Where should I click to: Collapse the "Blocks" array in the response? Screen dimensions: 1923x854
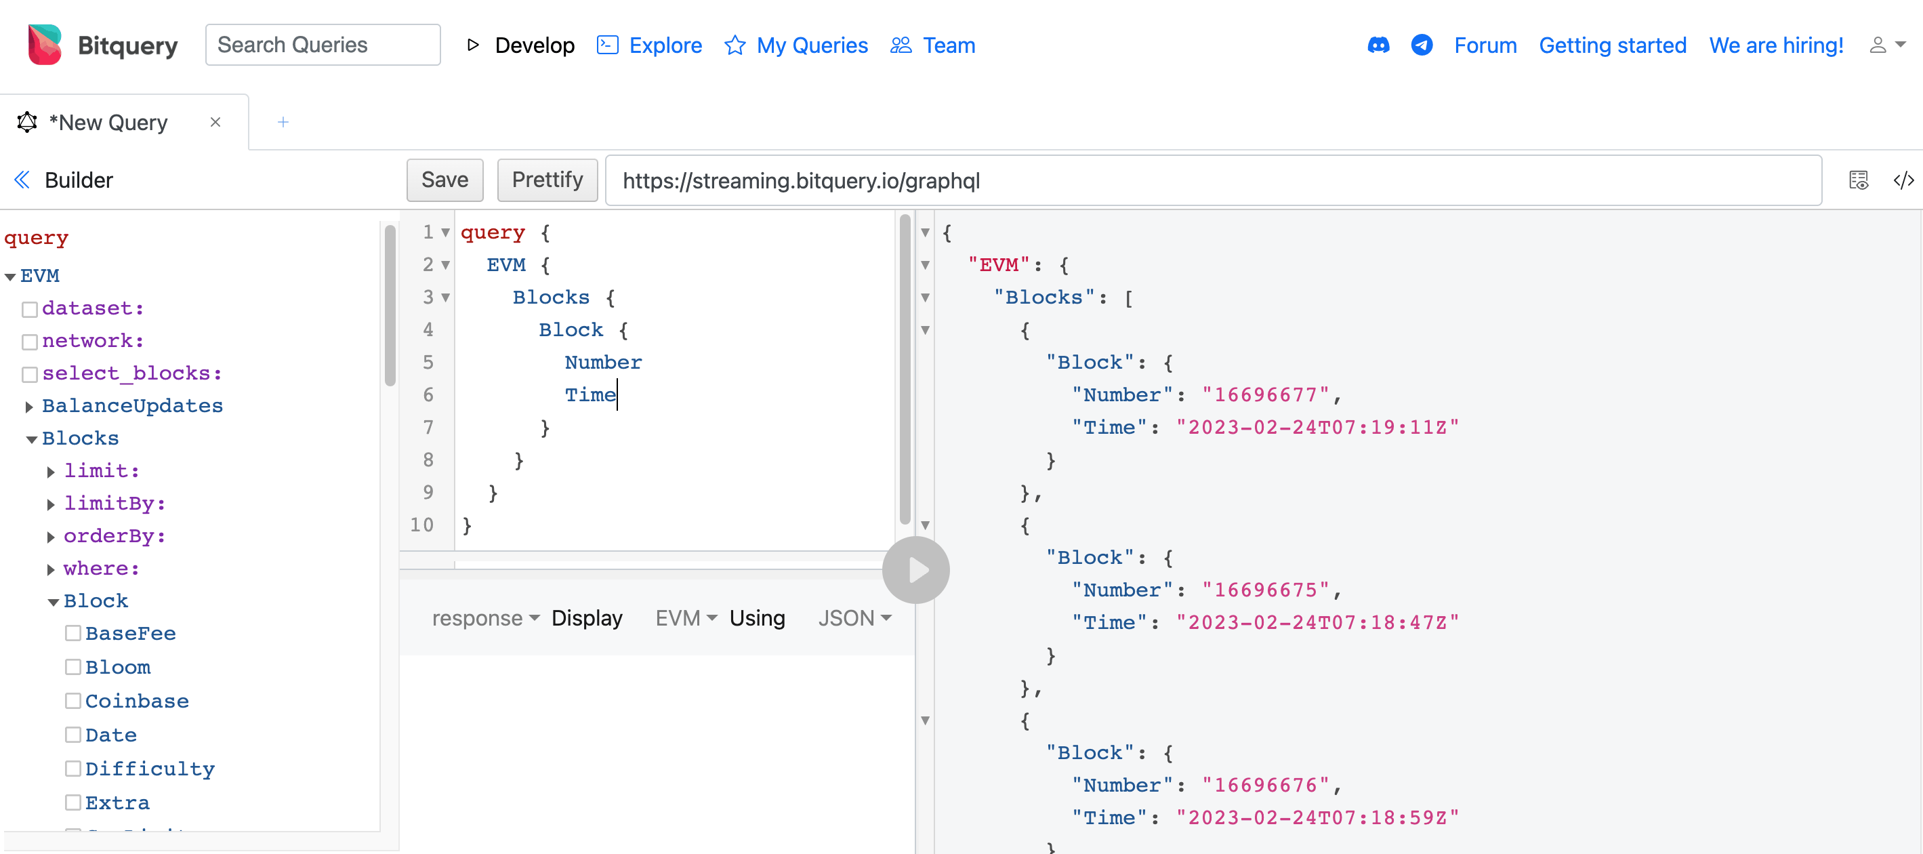click(x=925, y=298)
